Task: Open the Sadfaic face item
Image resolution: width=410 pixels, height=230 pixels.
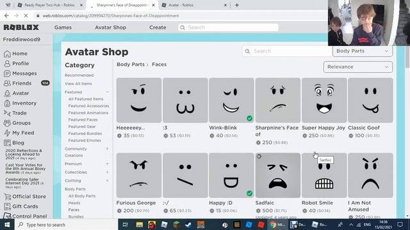Action: click(277, 175)
